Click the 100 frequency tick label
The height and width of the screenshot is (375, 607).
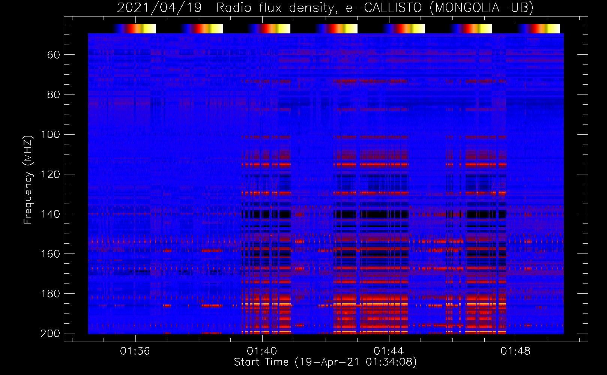tap(50, 134)
